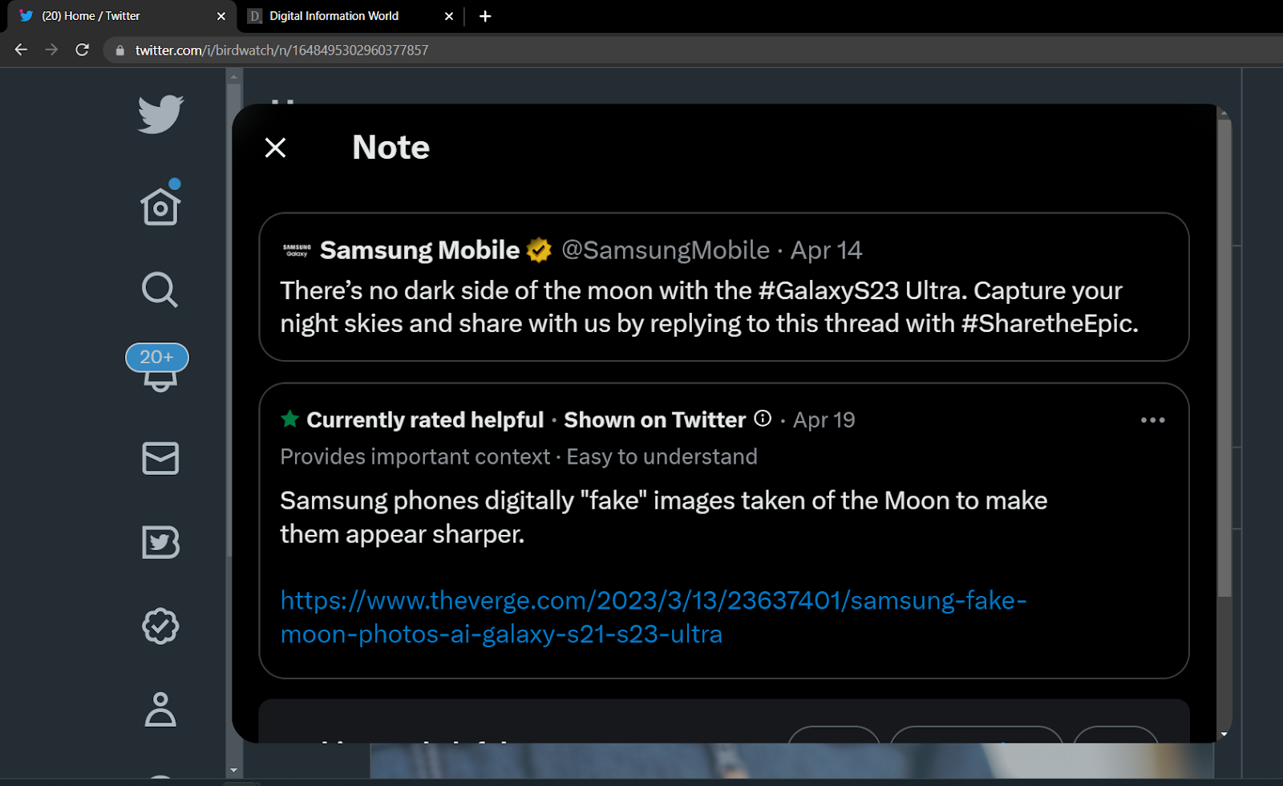Click the Samsung Mobile gold verified badge
This screenshot has height=786, width=1283.
(x=539, y=250)
